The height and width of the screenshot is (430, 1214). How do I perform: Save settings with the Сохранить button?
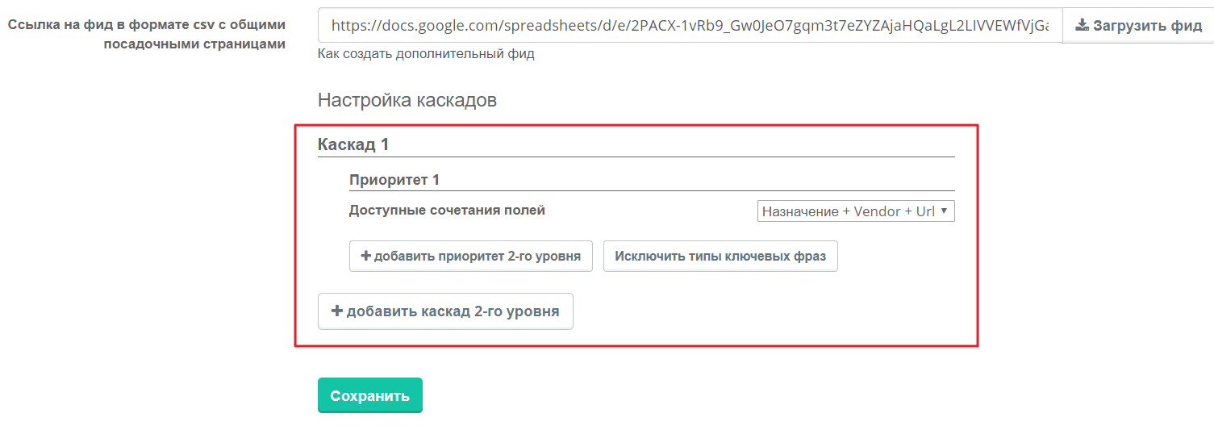369,395
